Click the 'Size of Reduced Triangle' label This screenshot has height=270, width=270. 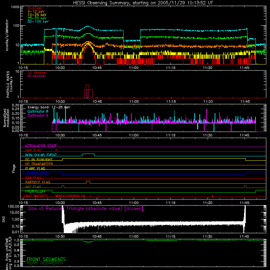(85, 209)
